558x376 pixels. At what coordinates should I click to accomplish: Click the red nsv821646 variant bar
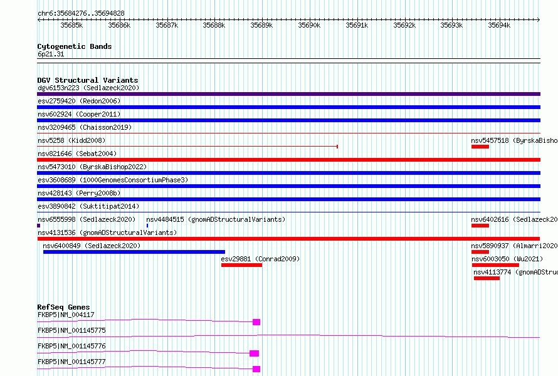click(x=288, y=160)
